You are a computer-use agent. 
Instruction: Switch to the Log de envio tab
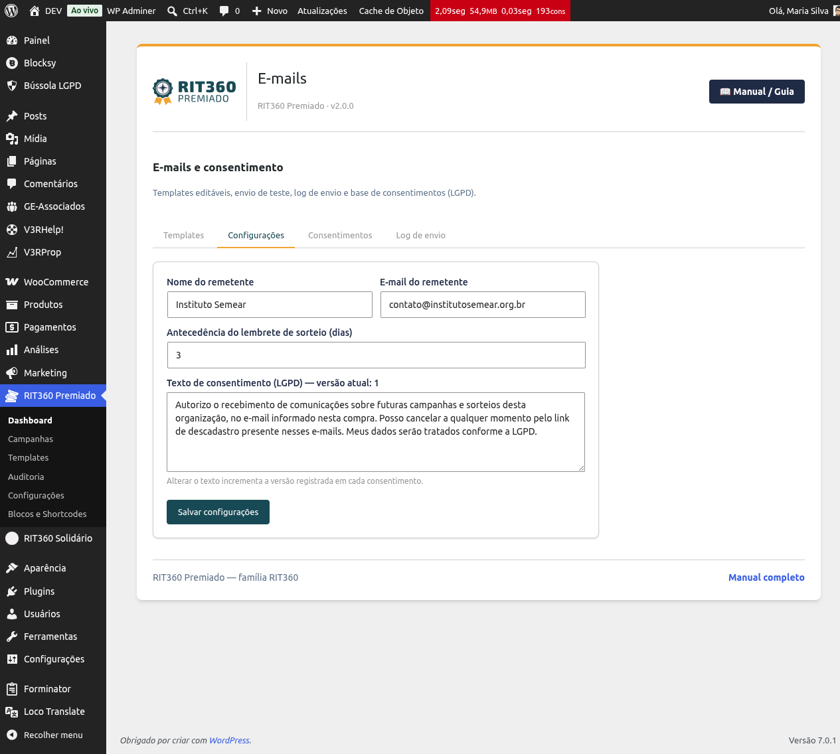point(421,236)
